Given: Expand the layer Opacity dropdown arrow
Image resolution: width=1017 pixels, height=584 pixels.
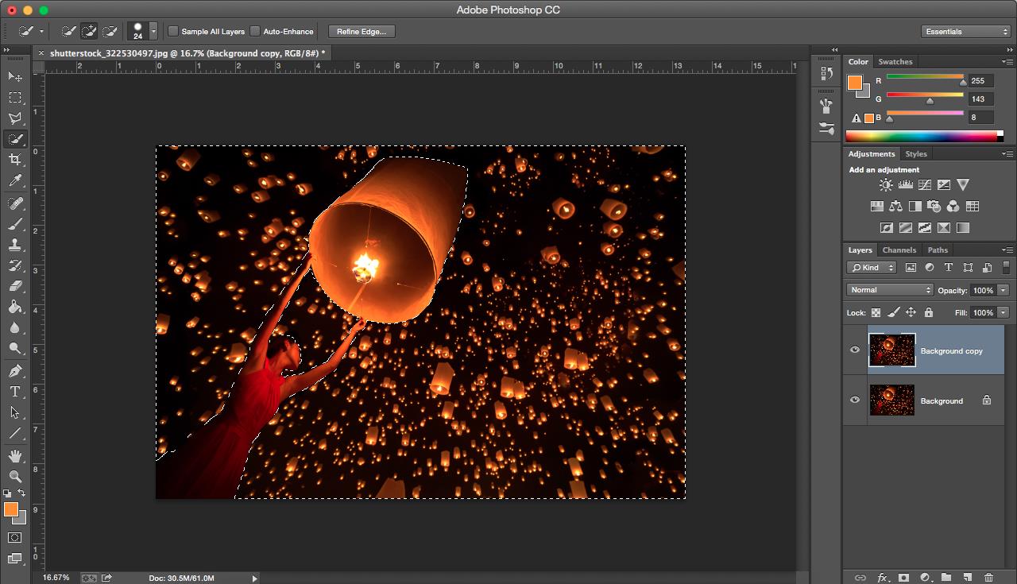Looking at the screenshot, I should [x=1003, y=290].
